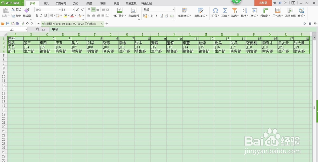This screenshot has height=162, width=318.
Task: Toggle Underline formatting
Action: (45, 16)
